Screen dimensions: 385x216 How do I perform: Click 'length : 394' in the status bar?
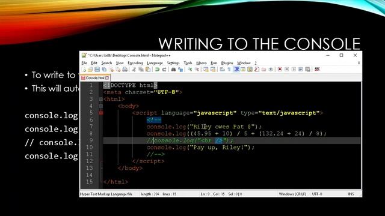tap(150, 194)
